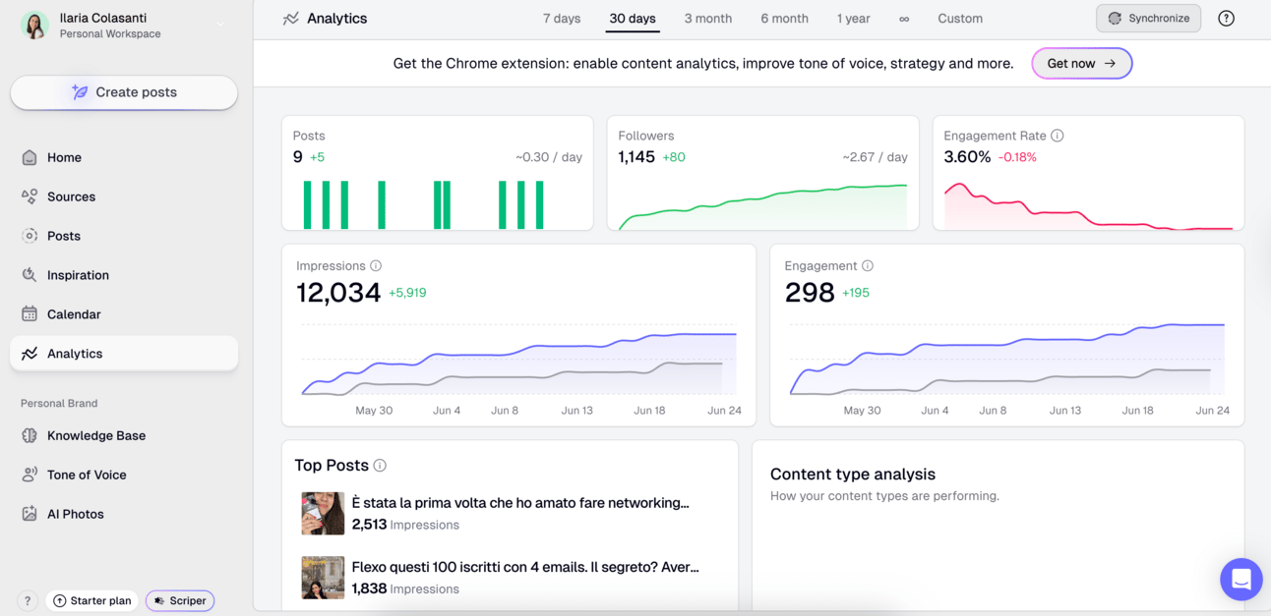Click the Engagement Rate chart card

tap(1088, 173)
